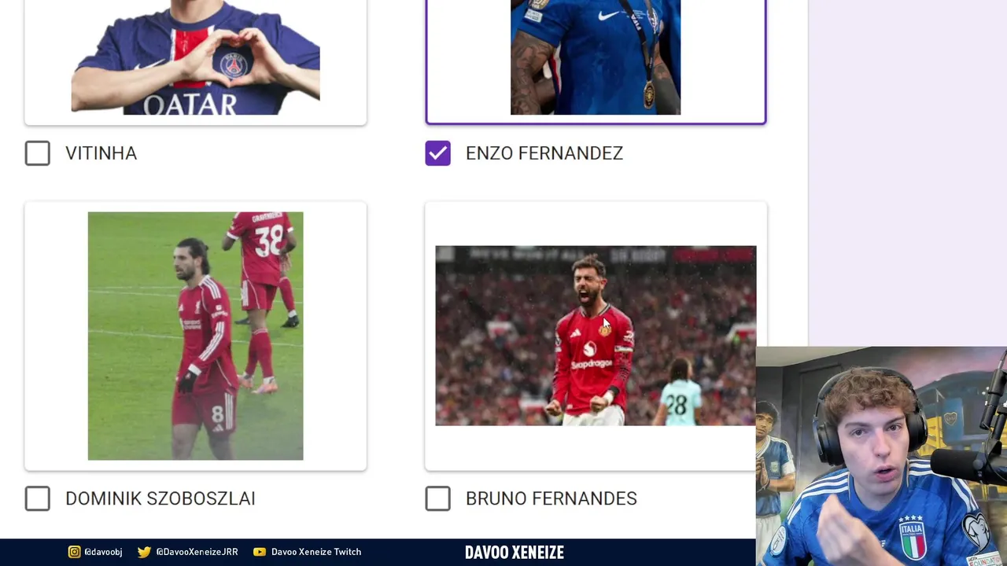This screenshot has height=566, width=1007.
Task: Click the Enzo Fernandez blue jersey photo
Action: click(596, 57)
